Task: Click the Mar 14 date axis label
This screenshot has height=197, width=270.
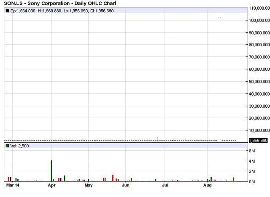Action: [11, 185]
